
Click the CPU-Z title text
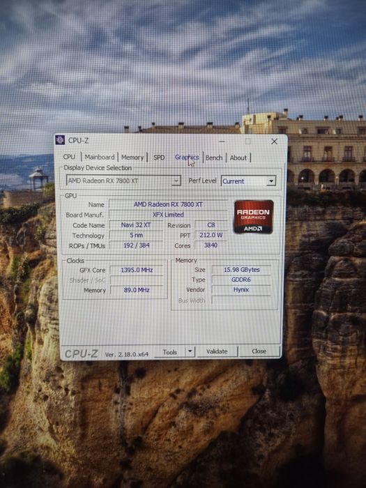tap(78, 140)
